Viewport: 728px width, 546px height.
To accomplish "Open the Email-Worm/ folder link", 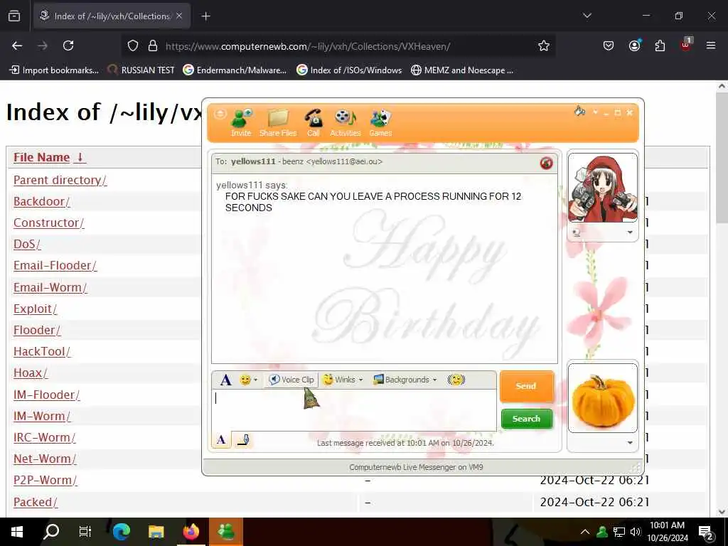I will (x=50, y=287).
